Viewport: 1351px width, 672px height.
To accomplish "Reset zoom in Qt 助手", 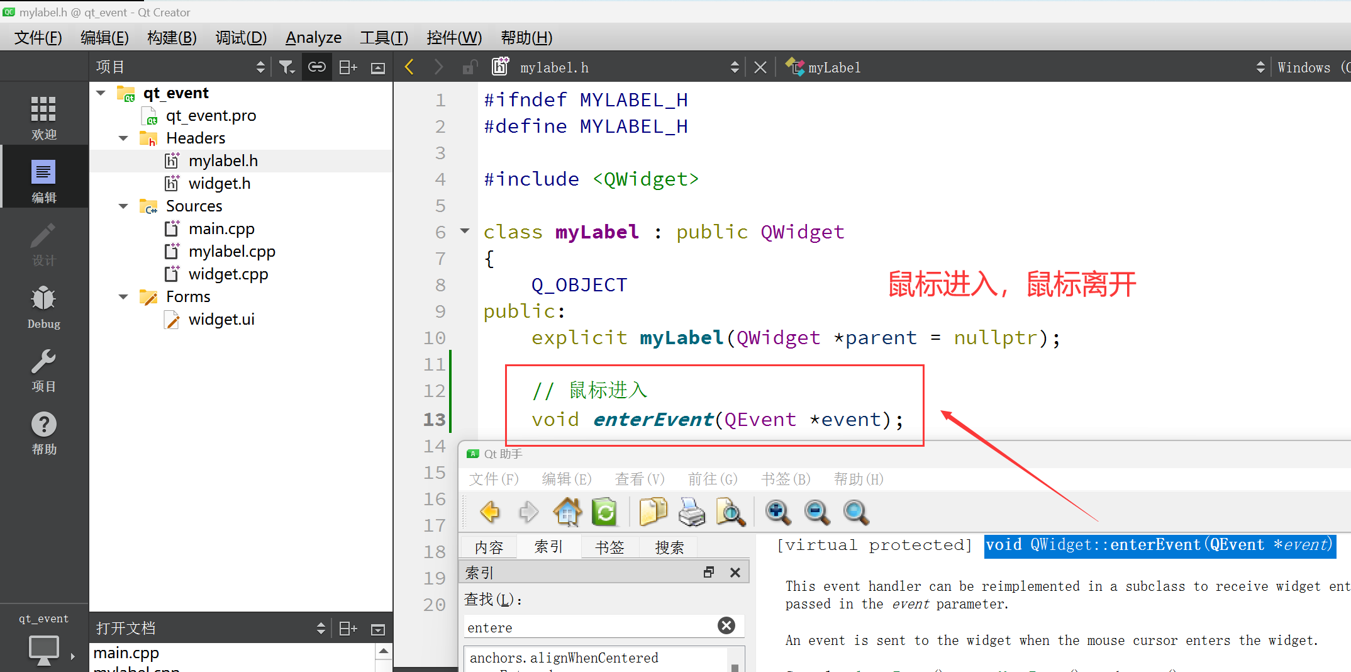I will coord(856,512).
